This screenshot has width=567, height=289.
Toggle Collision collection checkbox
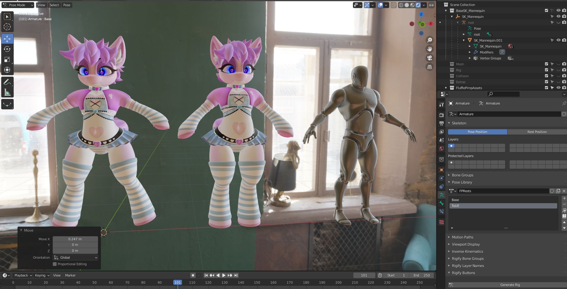point(546,76)
